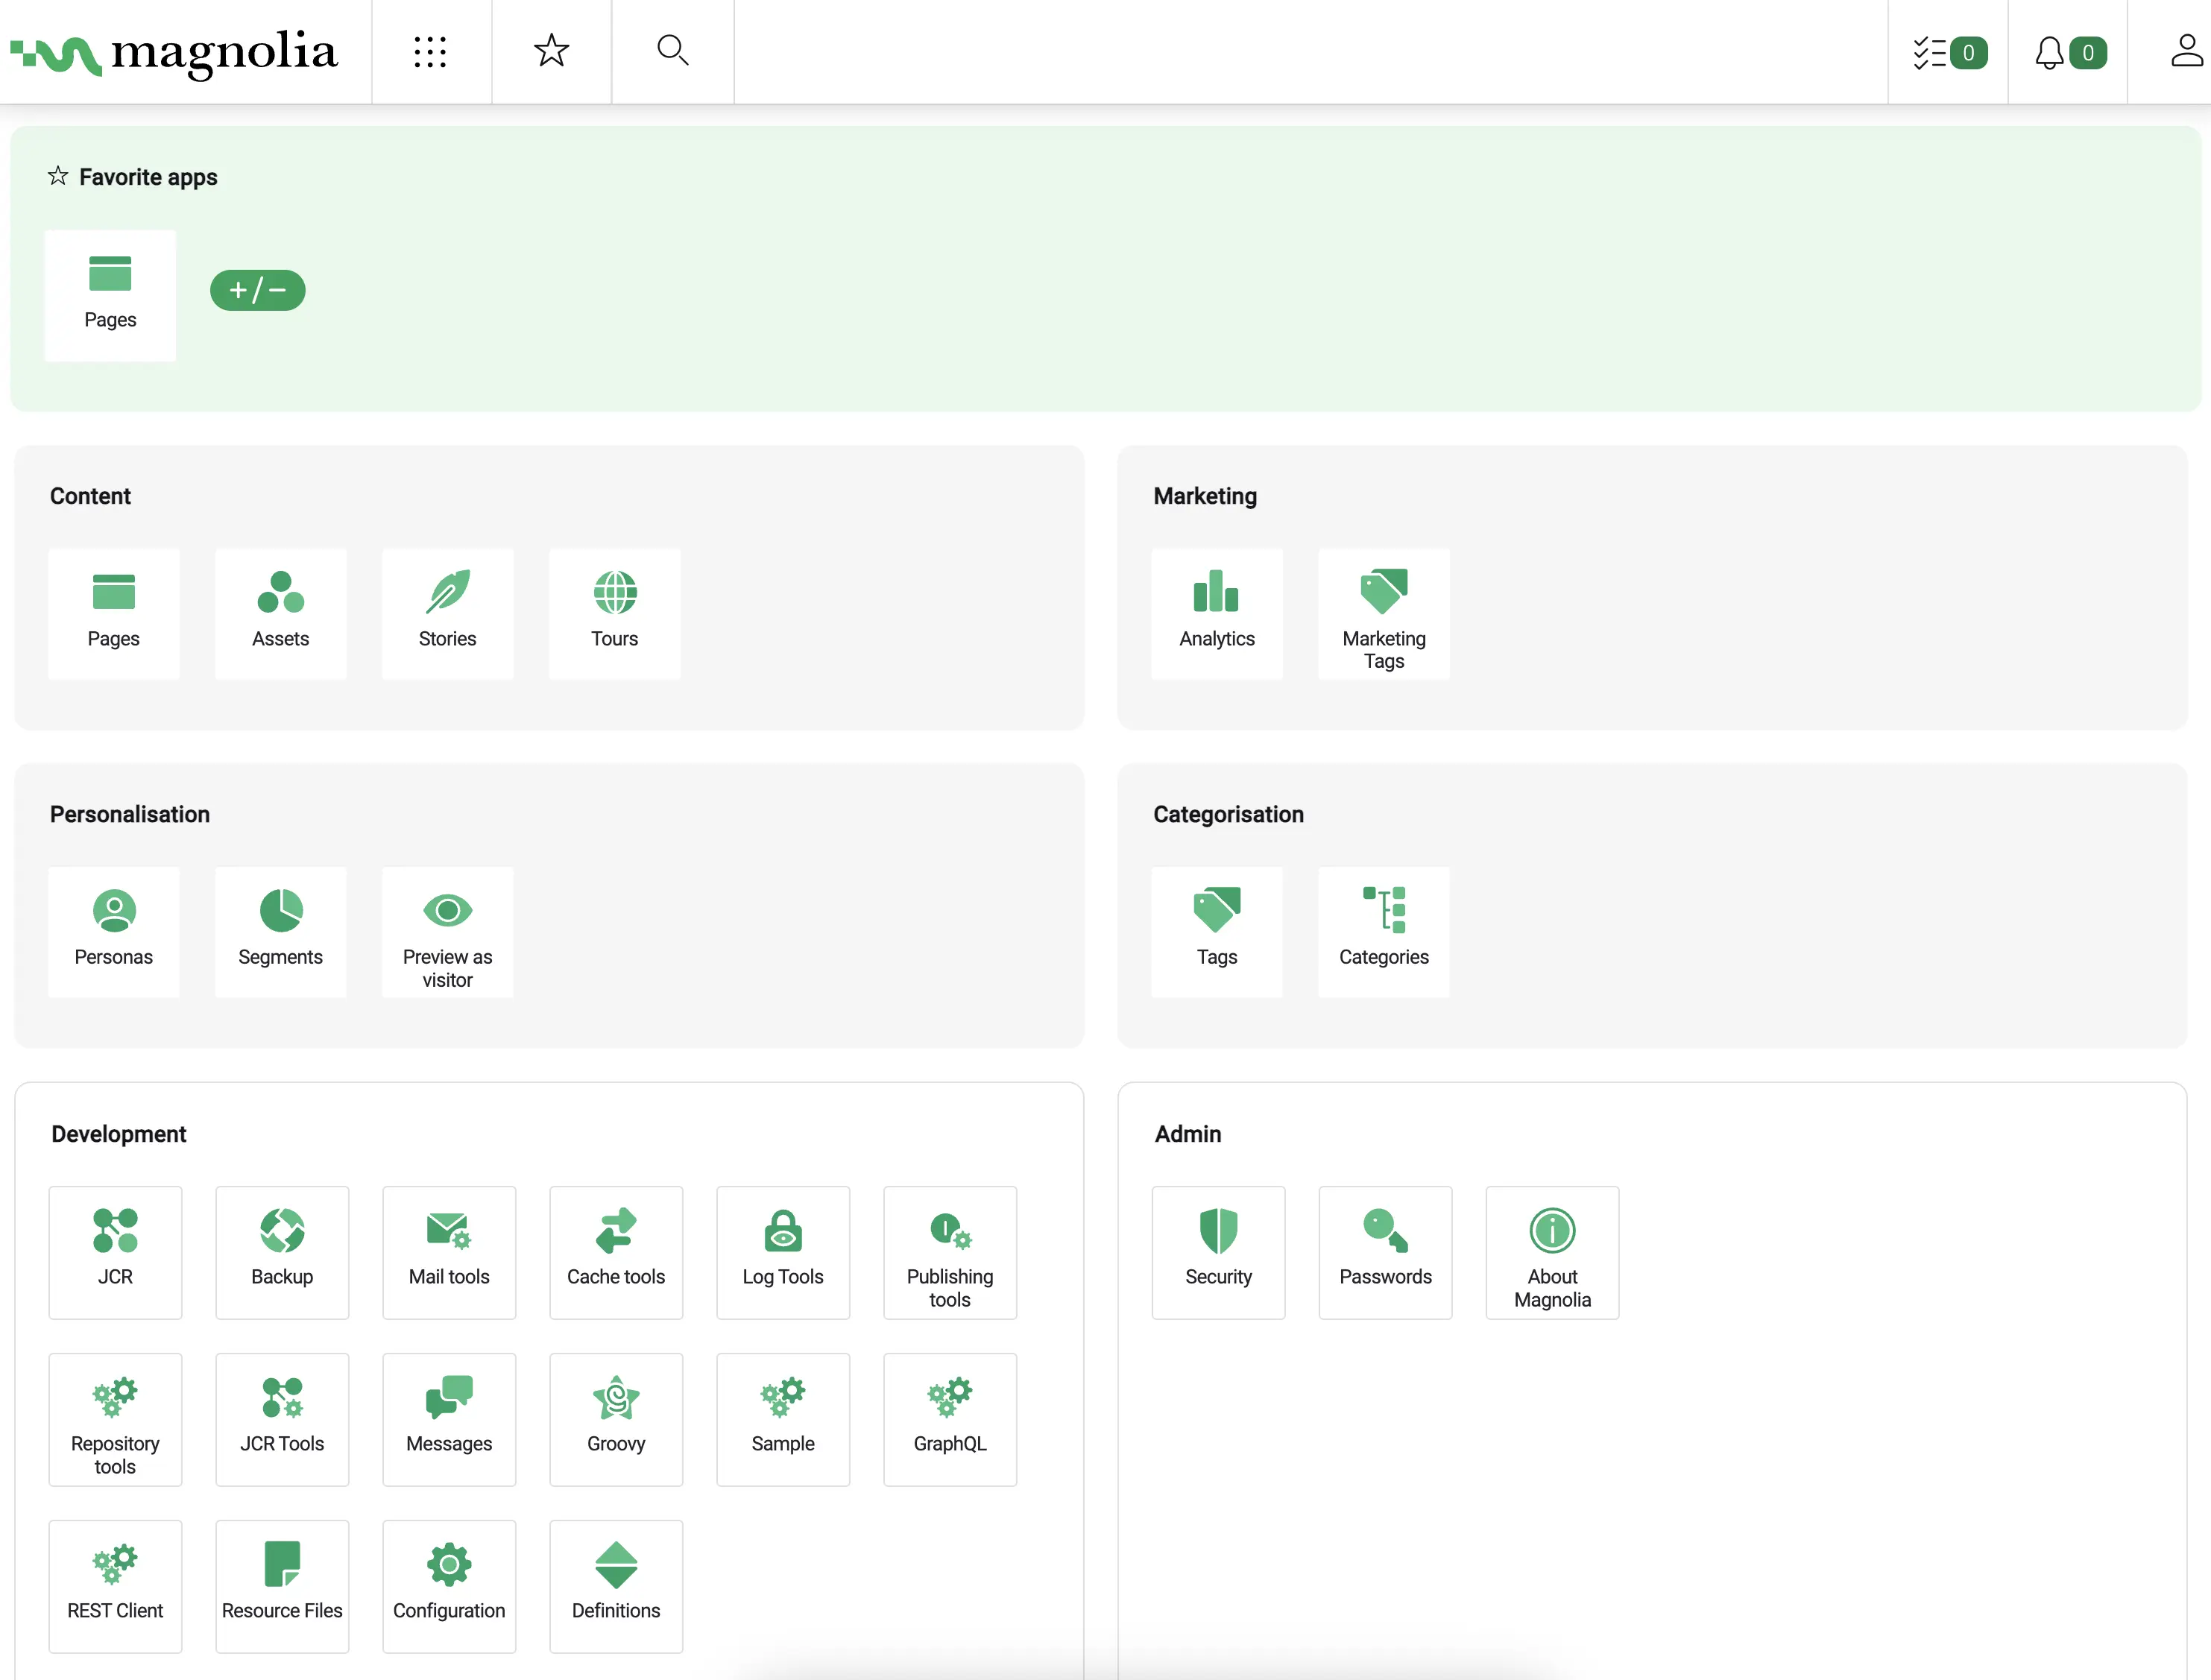Click the Personalisation group heading
The width and height of the screenshot is (2211, 1680).
[x=130, y=814]
